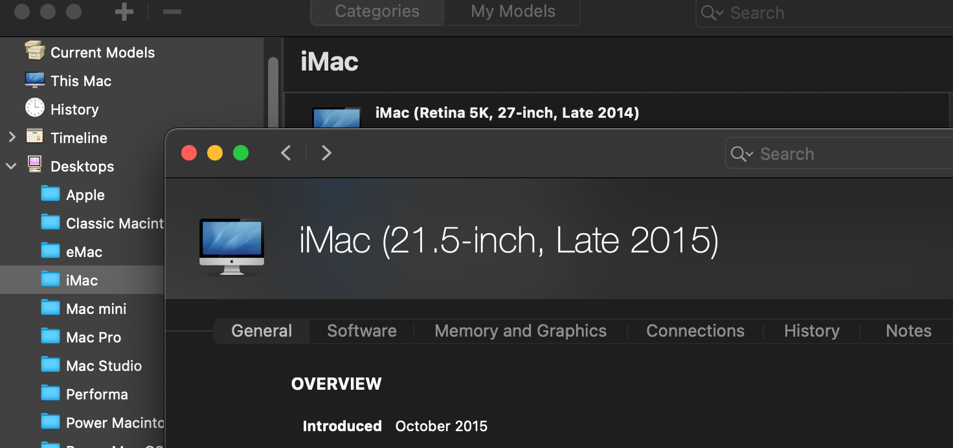Viewport: 953px width, 448px height.
Task: Click the Desktops computer icon
Action: [34, 166]
